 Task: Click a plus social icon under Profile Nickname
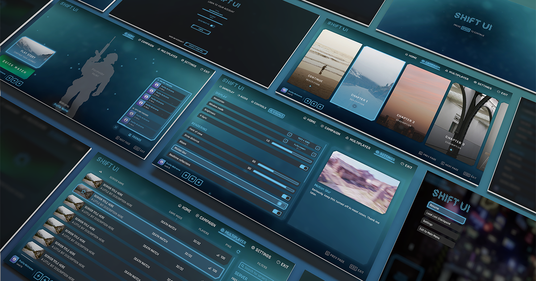click(186, 175)
